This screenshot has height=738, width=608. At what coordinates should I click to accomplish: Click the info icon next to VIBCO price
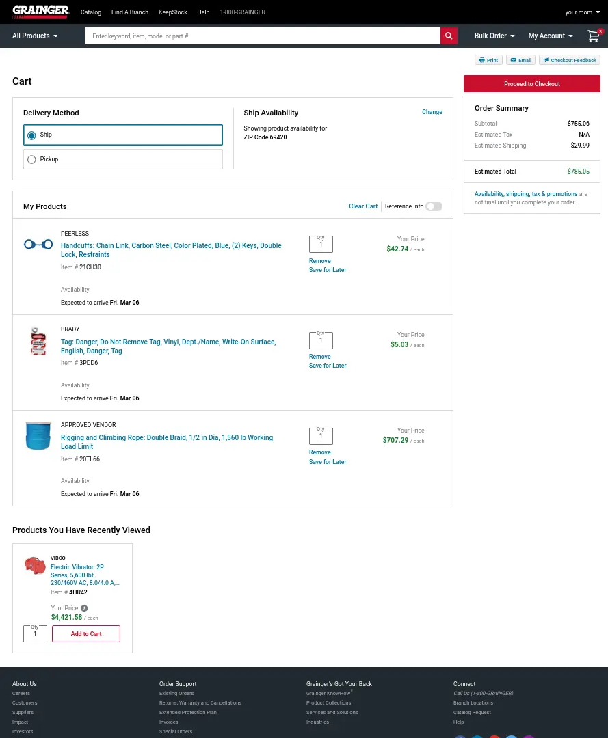[84, 607]
